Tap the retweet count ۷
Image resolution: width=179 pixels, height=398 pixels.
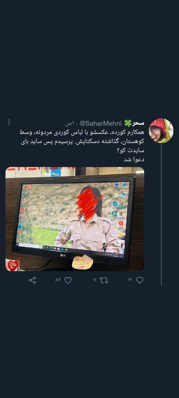95,280
